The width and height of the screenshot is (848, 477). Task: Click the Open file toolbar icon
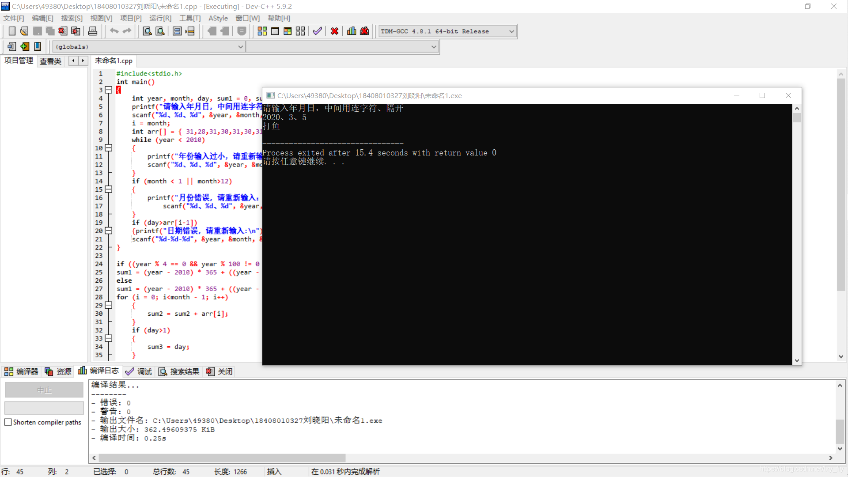click(x=24, y=31)
